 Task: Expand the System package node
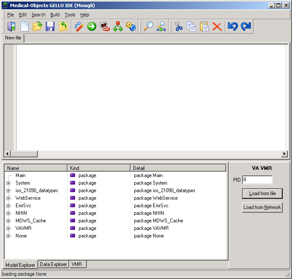pos(8,183)
